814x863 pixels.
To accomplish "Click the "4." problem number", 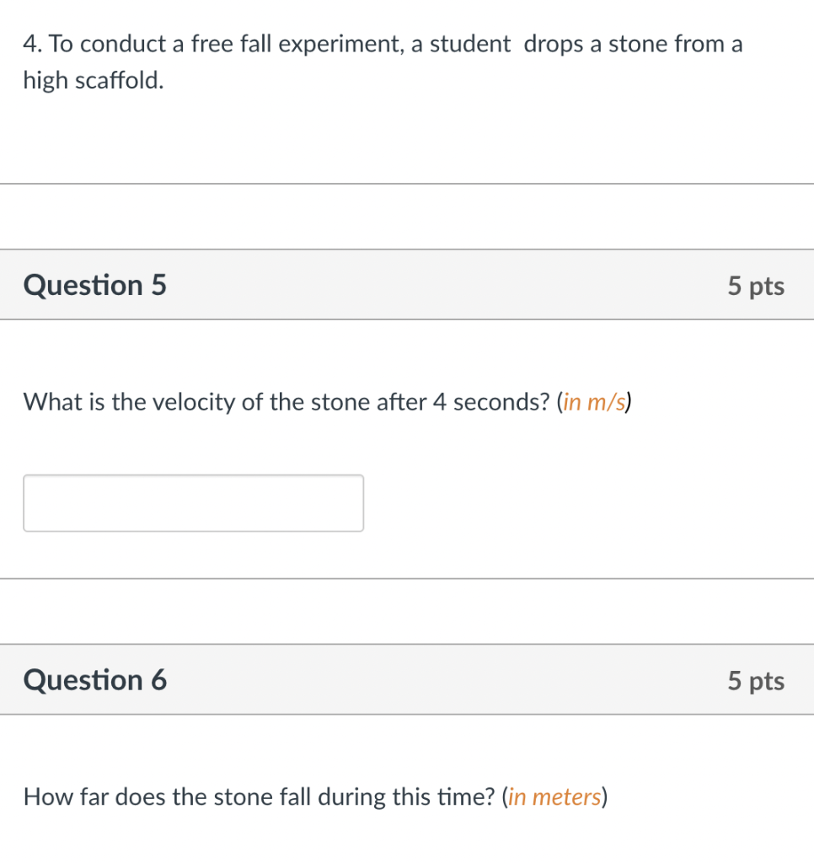I will click(x=33, y=45).
